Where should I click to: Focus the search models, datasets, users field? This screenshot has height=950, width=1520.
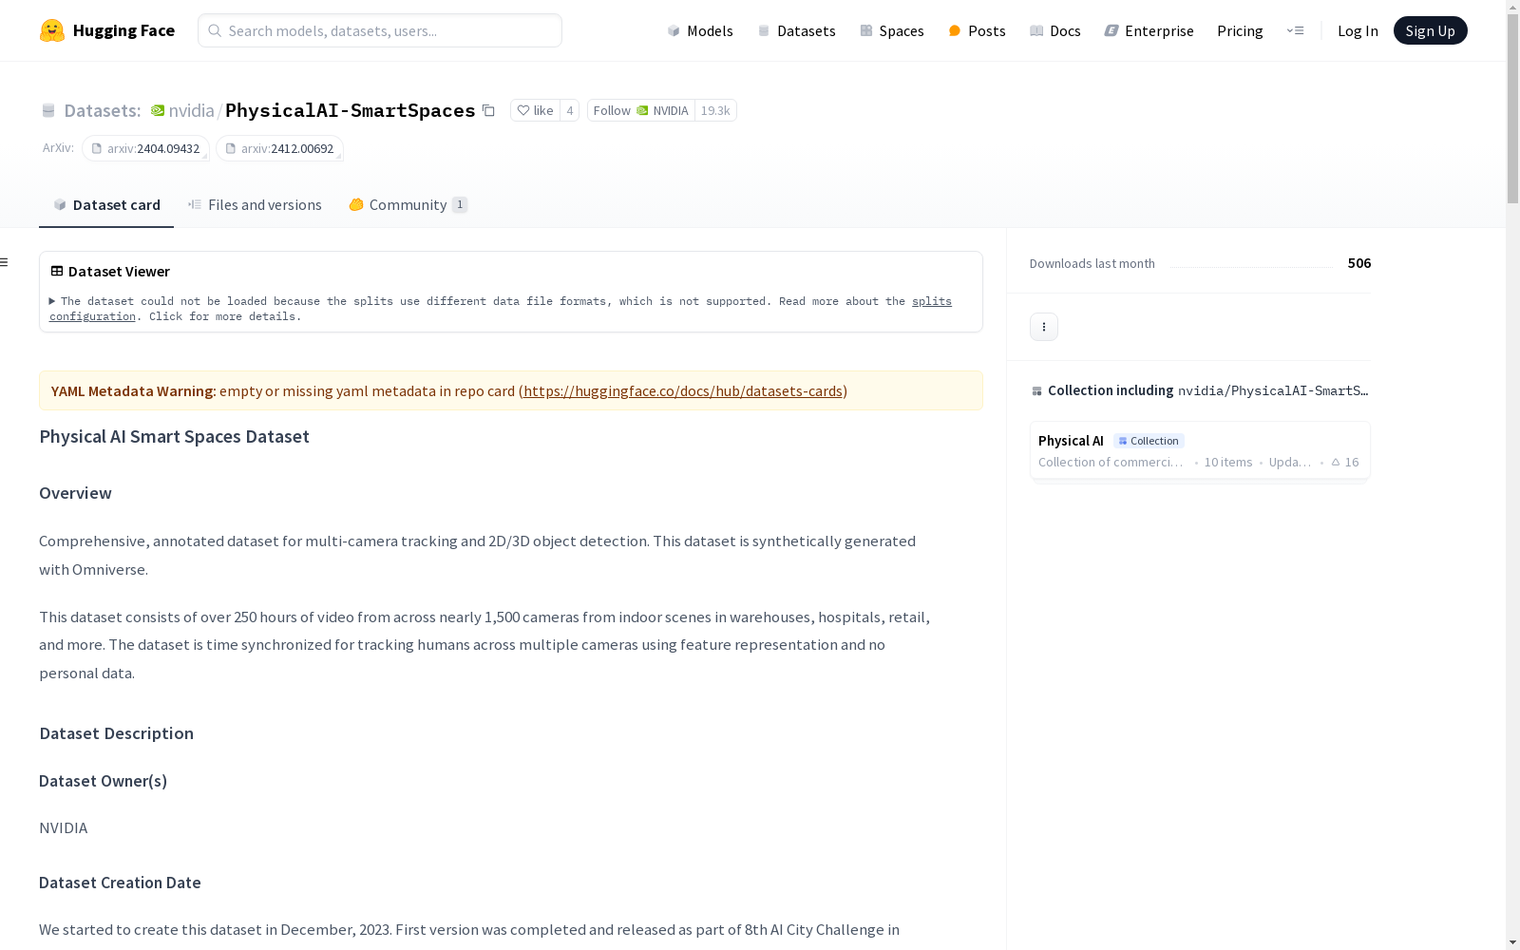pos(380,30)
